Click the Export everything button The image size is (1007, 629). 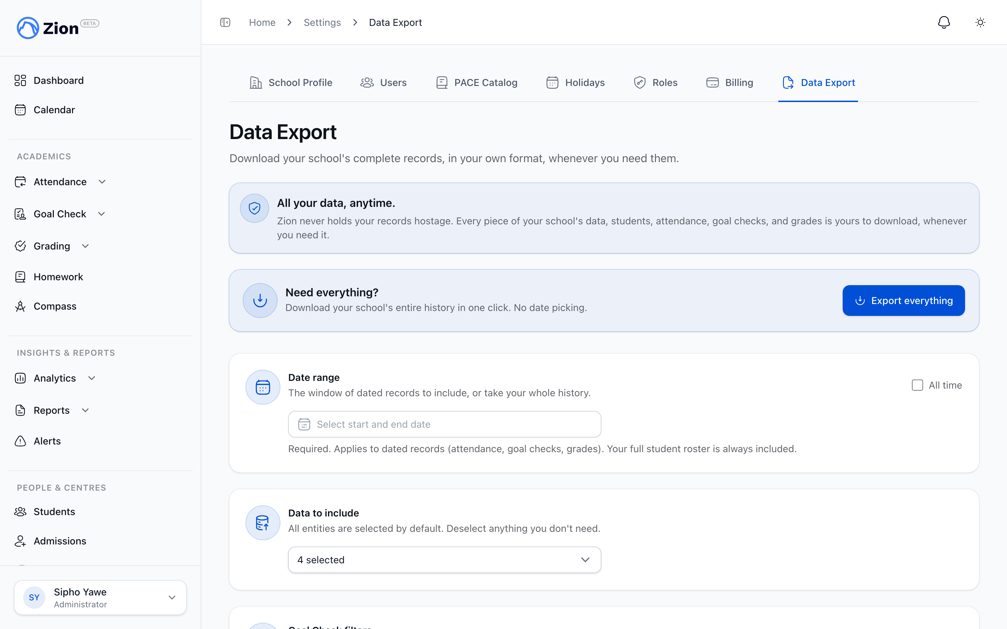(904, 301)
